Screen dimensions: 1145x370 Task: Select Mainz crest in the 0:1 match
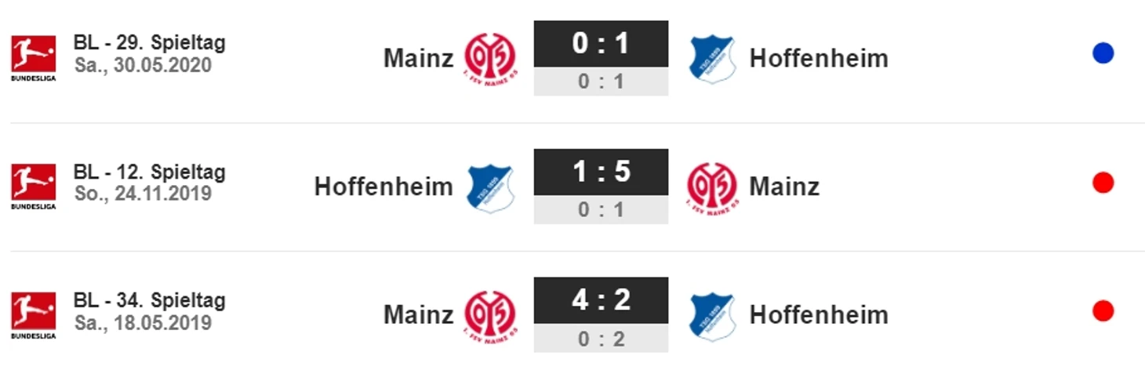tap(490, 59)
